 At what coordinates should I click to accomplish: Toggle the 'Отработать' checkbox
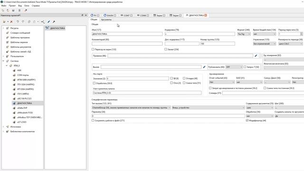(94, 83)
